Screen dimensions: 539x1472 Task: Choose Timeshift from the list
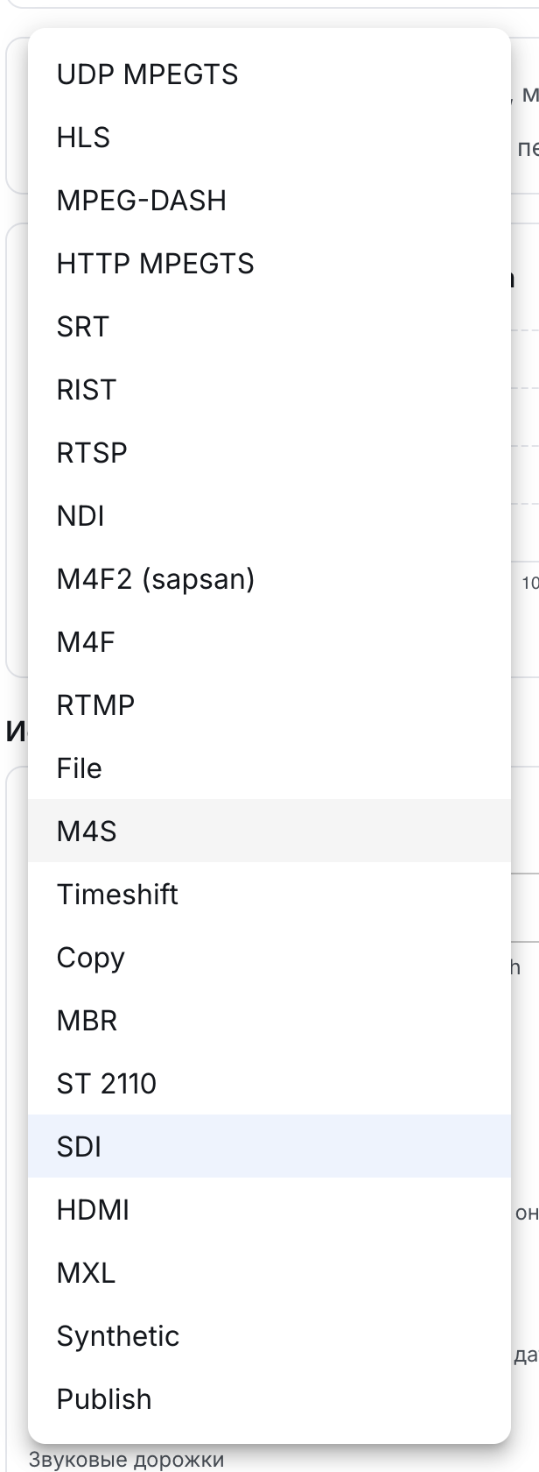pos(269,895)
